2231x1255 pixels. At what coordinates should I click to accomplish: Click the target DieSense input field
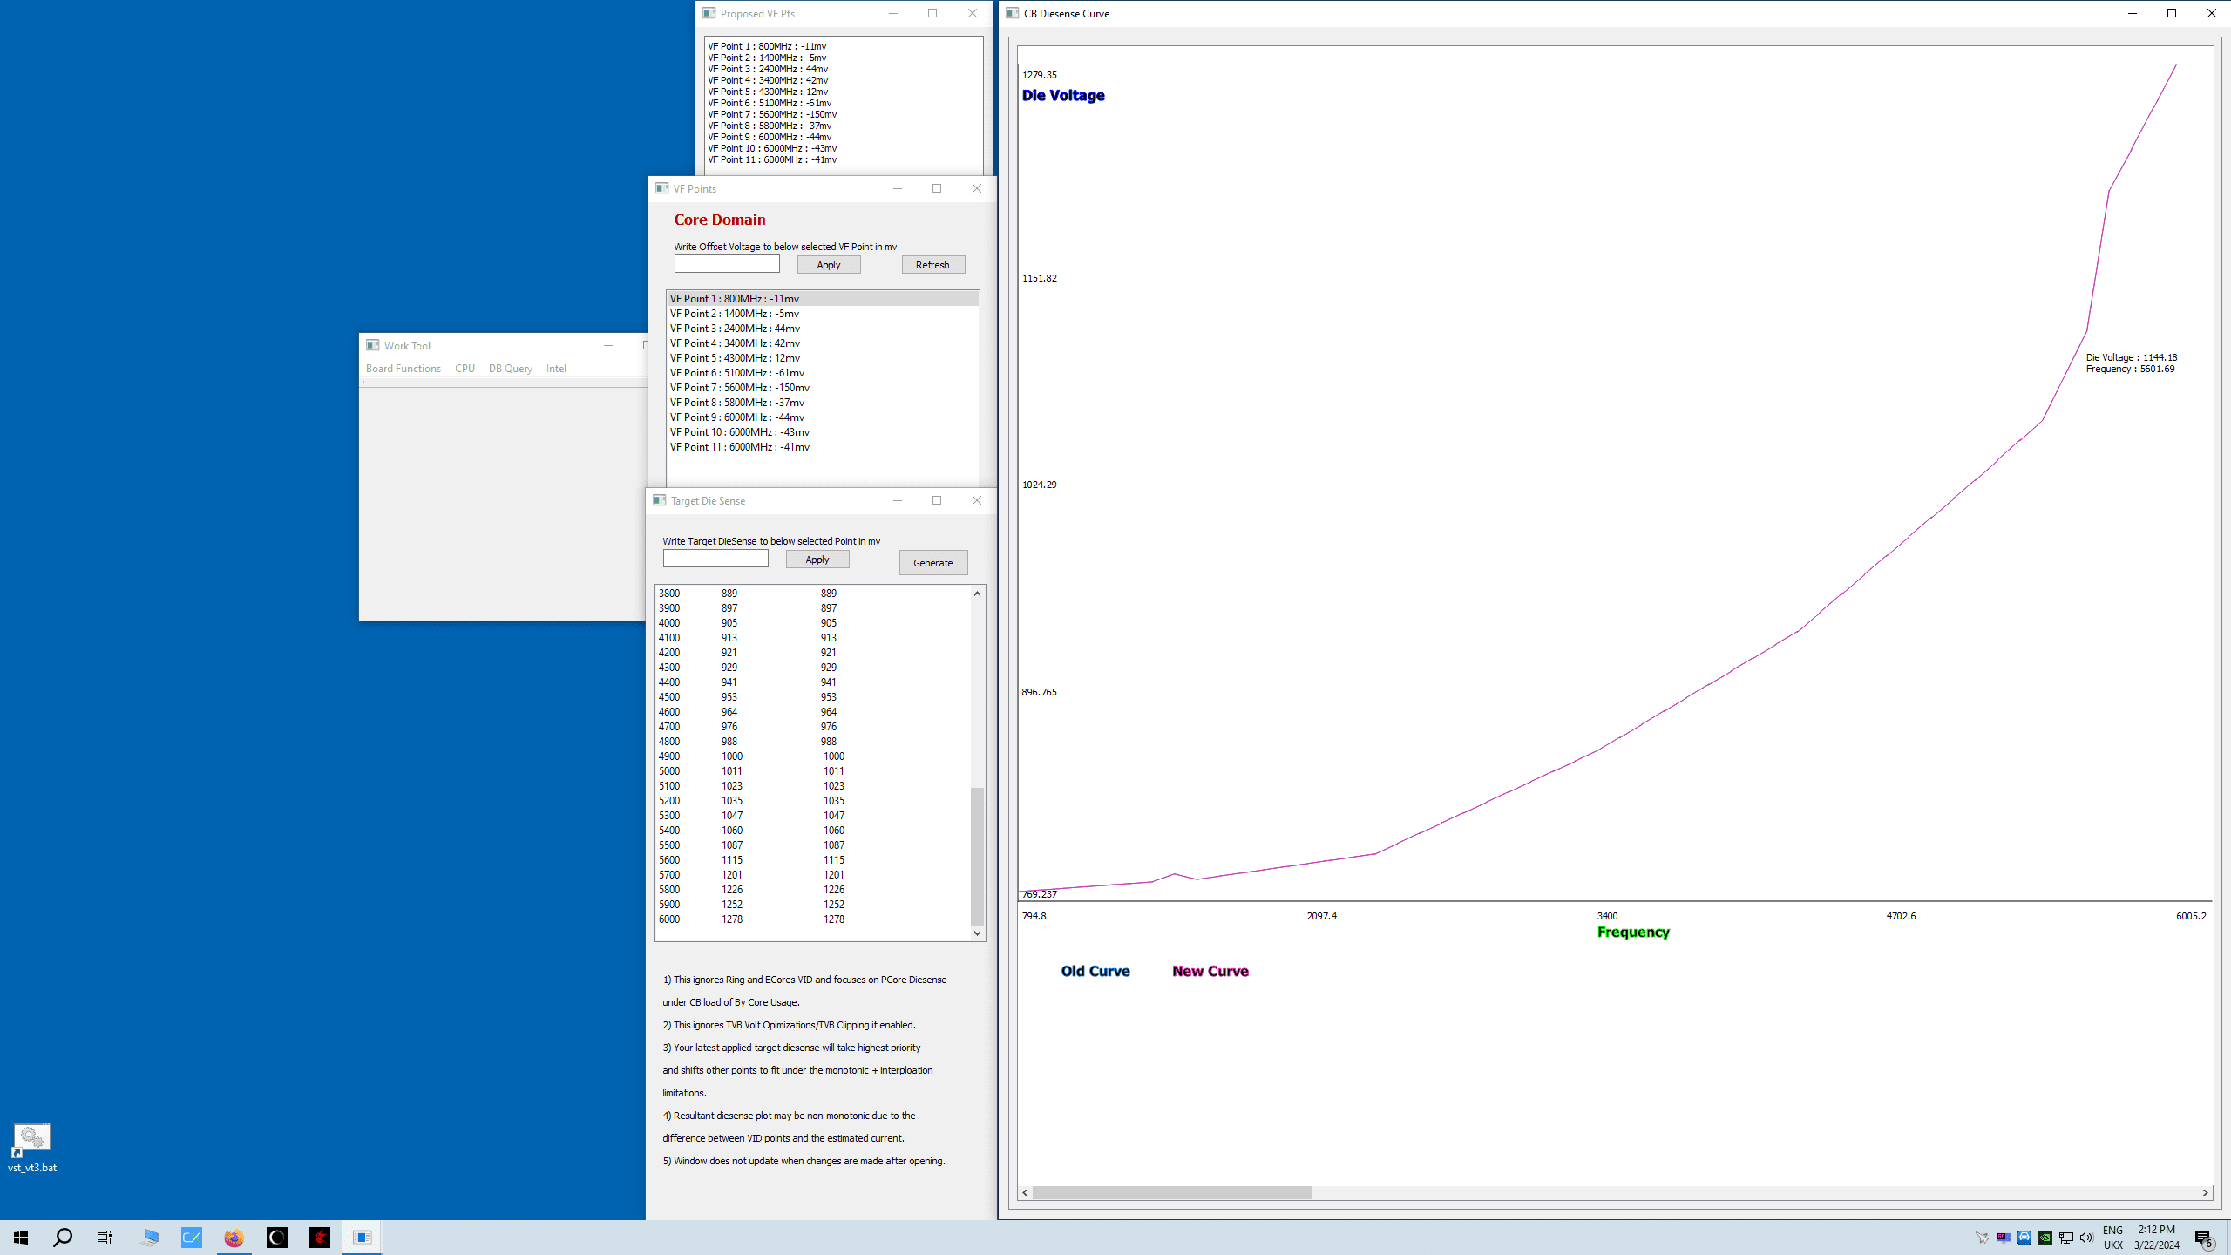[715, 559]
